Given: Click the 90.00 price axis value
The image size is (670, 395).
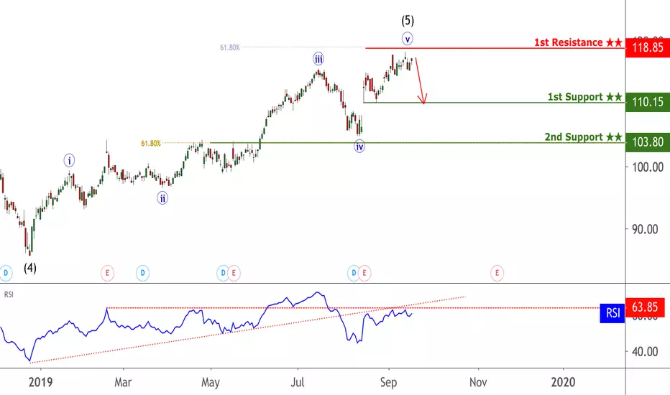Looking at the screenshot, I should 645,229.
